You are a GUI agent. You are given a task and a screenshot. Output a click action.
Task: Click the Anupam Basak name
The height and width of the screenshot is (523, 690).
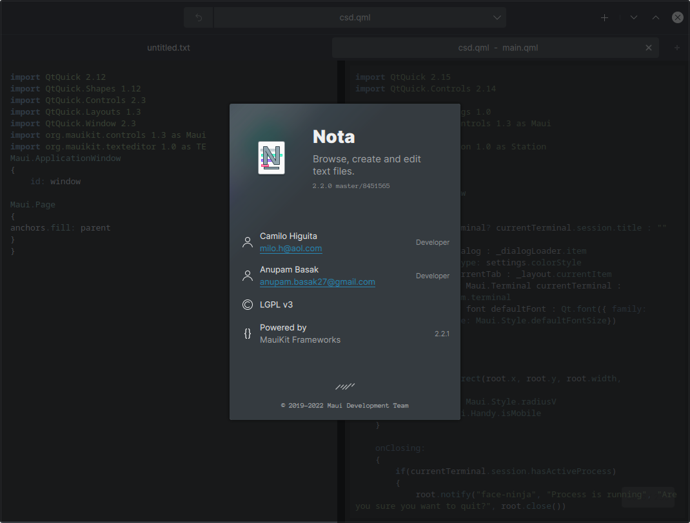coord(289,269)
